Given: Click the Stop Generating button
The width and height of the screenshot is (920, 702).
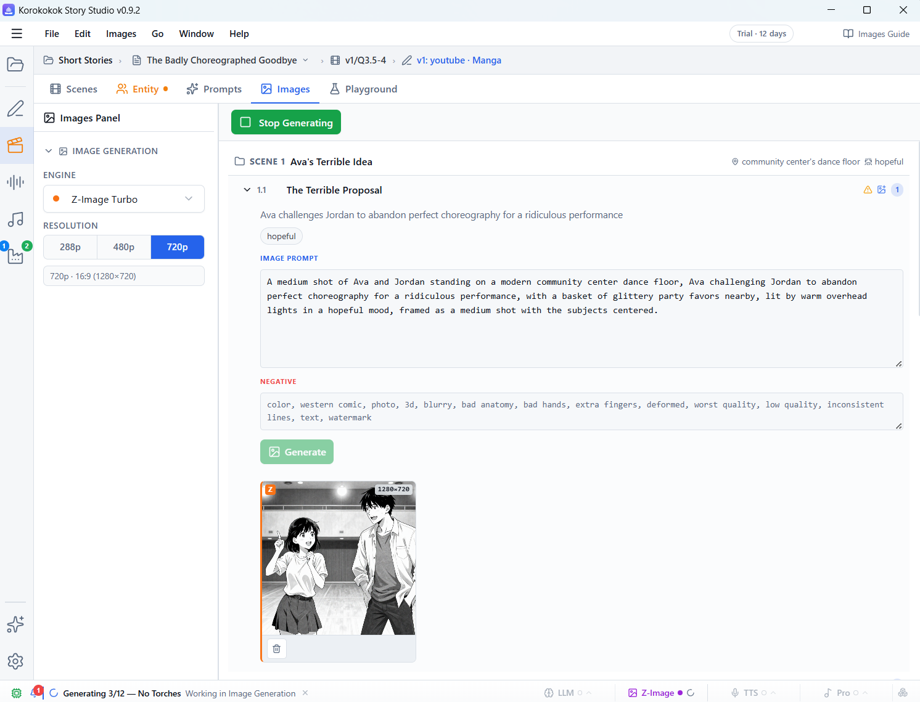Looking at the screenshot, I should click(x=286, y=122).
